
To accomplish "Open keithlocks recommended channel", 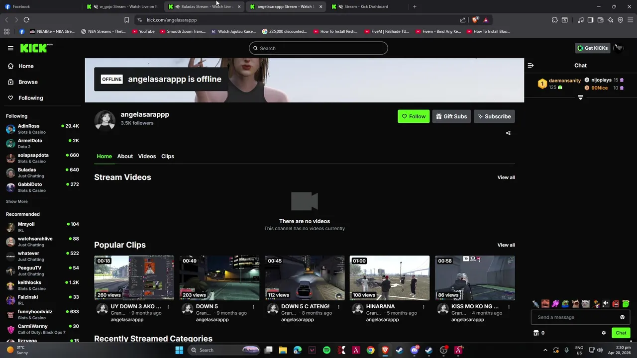I will click(42, 285).
